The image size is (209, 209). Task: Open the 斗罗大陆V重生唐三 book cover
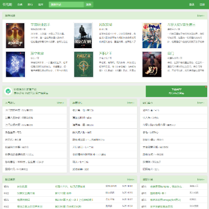[x=152, y=35]
